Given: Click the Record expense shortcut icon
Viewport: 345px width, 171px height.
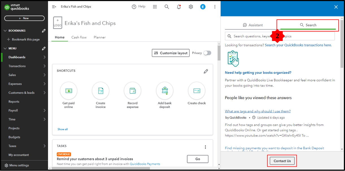Looking at the screenshot, I should point(132,90).
